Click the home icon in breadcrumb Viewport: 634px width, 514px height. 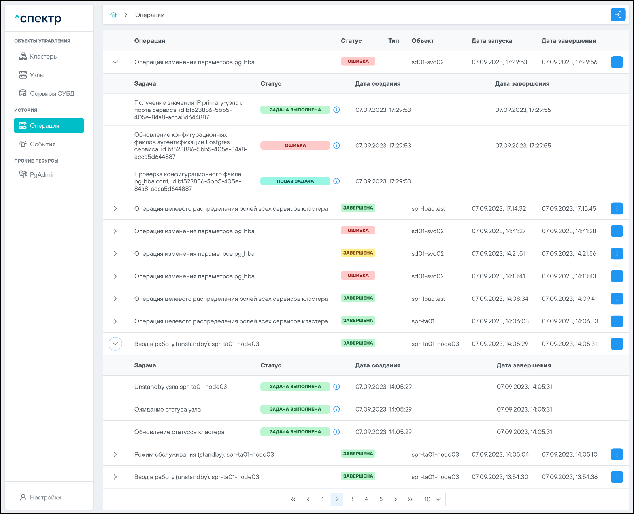(113, 15)
